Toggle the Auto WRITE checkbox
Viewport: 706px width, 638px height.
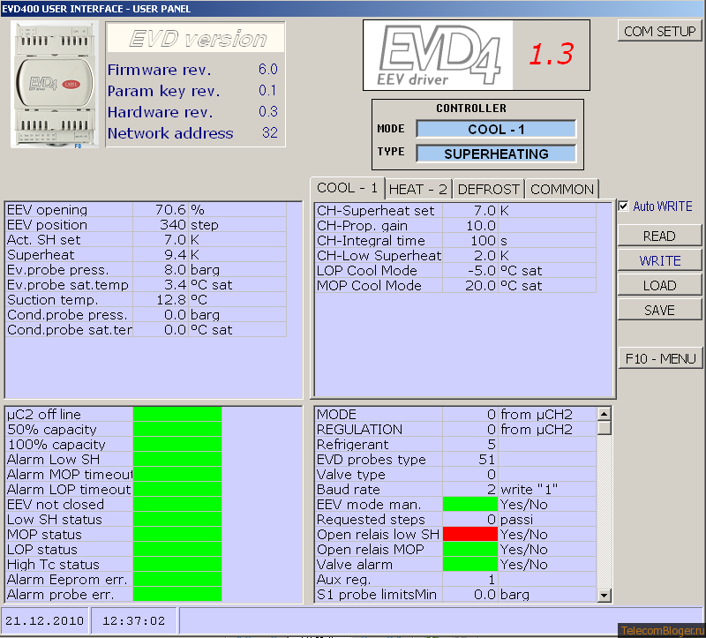tap(624, 206)
